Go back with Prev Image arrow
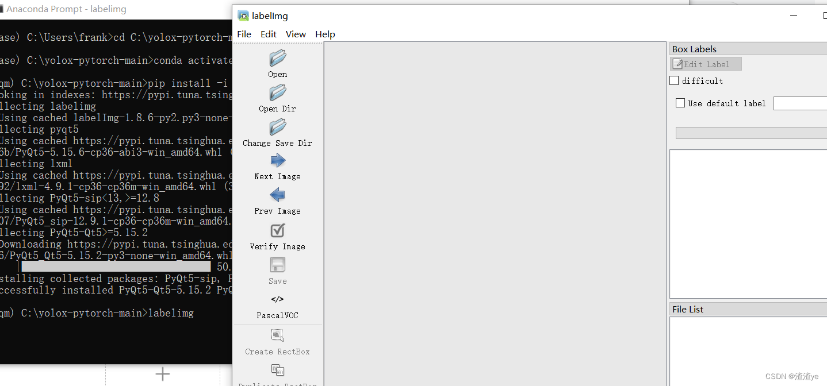This screenshot has height=386, width=827. coord(278,195)
